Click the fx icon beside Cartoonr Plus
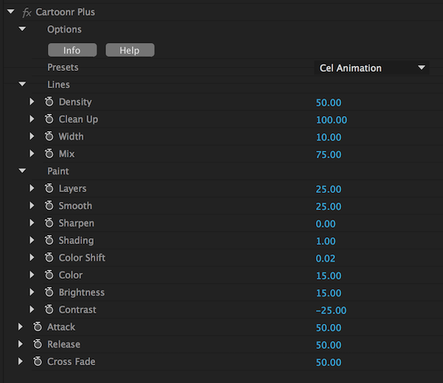443x383 pixels. (x=27, y=12)
